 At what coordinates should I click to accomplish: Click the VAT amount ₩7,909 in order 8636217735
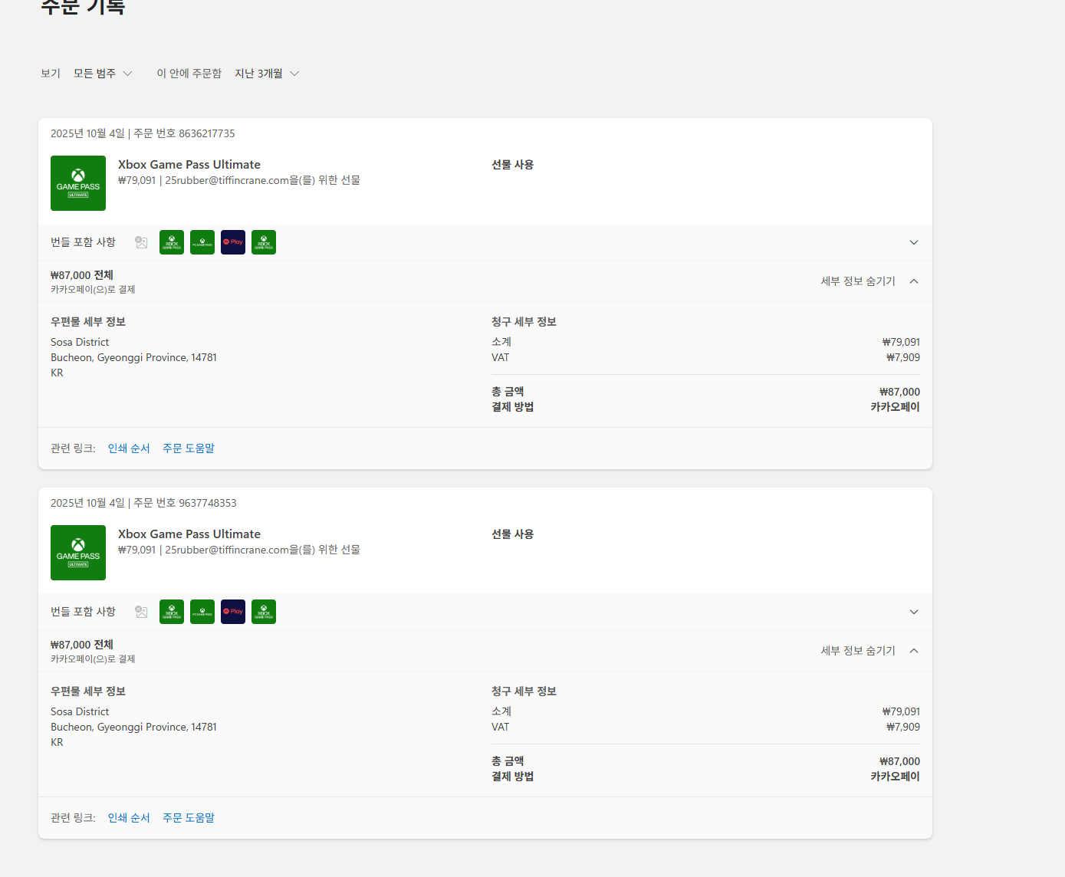tap(903, 358)
